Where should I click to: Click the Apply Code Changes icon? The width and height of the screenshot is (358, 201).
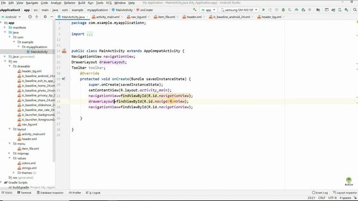[x=277, y=10]
